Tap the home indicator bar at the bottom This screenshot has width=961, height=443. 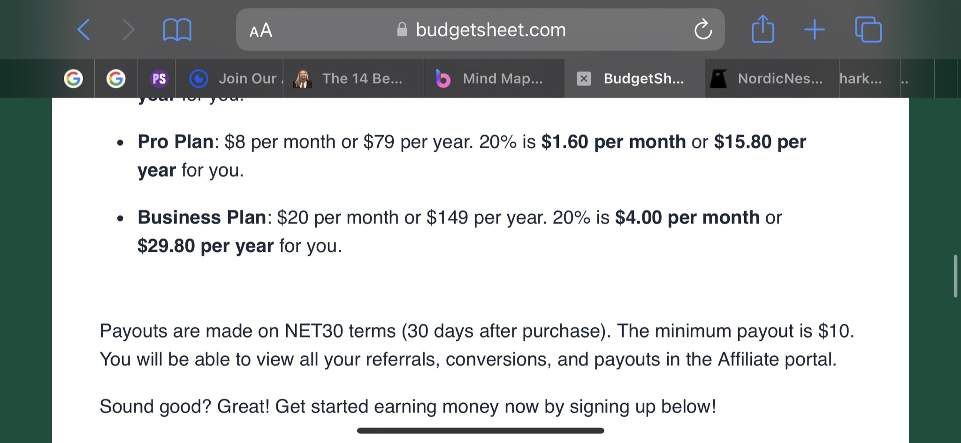click(x=480, y=430)
